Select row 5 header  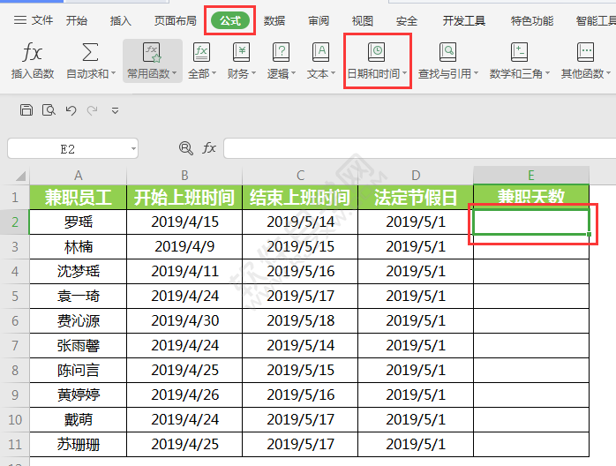[x=15, y=296]
